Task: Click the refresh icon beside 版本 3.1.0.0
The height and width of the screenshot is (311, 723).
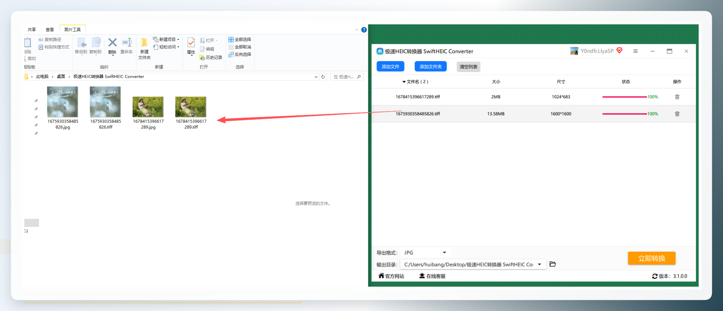Action: [655, 276]
